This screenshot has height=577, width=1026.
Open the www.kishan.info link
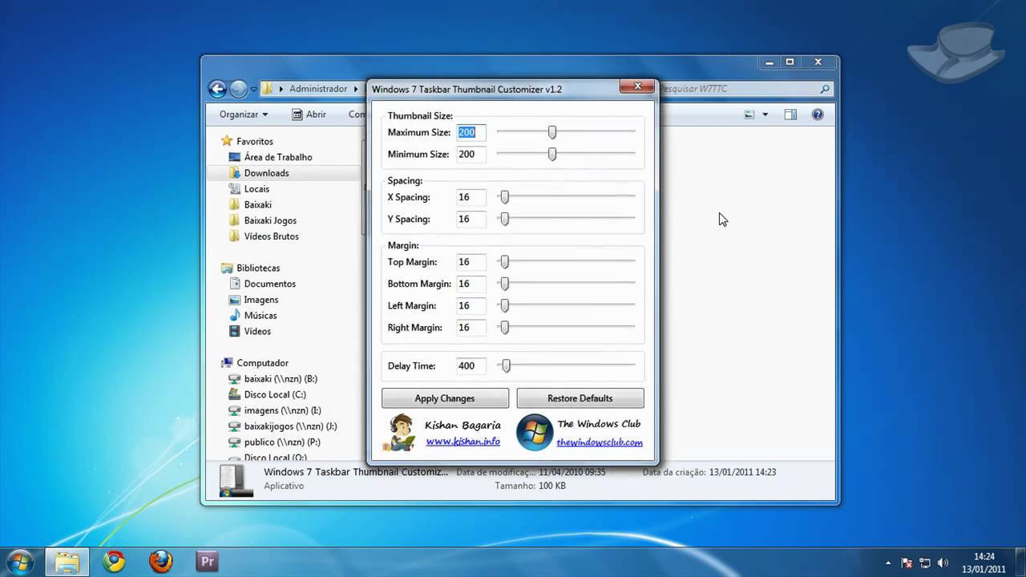[x=463, y=442]
